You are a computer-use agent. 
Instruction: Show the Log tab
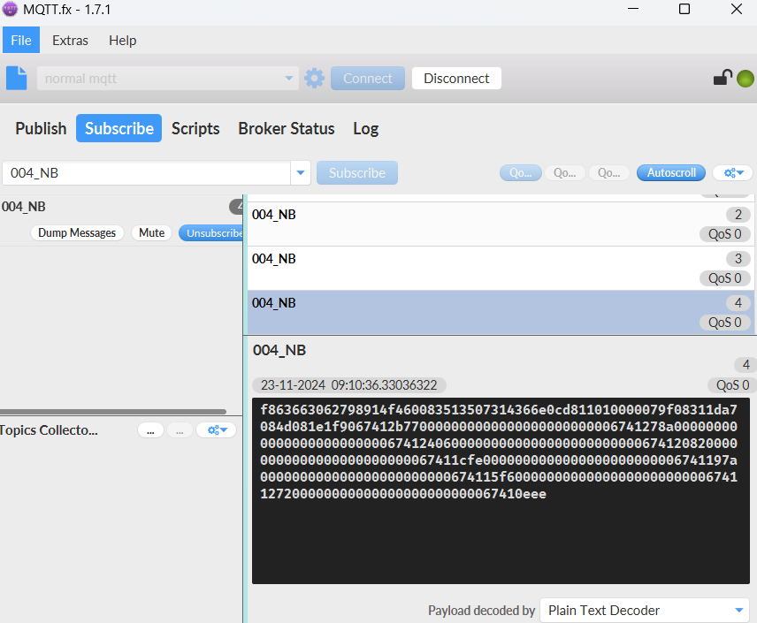click(x=366, y=128)
